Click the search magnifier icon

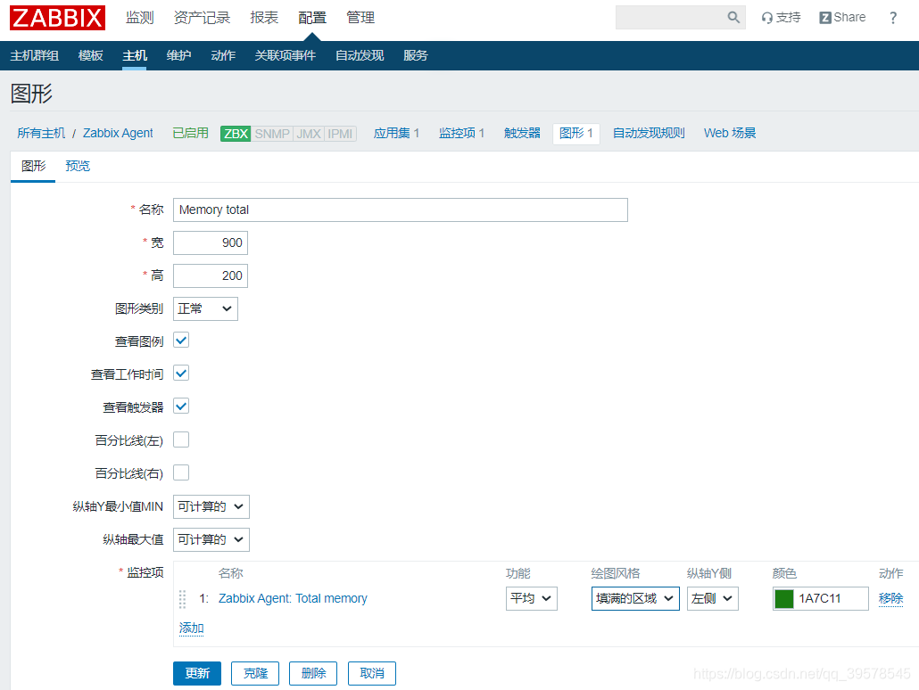(733, 18)
